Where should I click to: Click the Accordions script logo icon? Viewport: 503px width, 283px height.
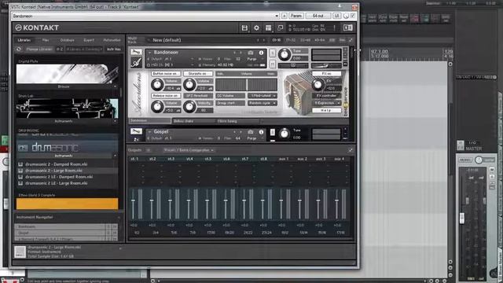pyautogui.click(x=136, y=62)
